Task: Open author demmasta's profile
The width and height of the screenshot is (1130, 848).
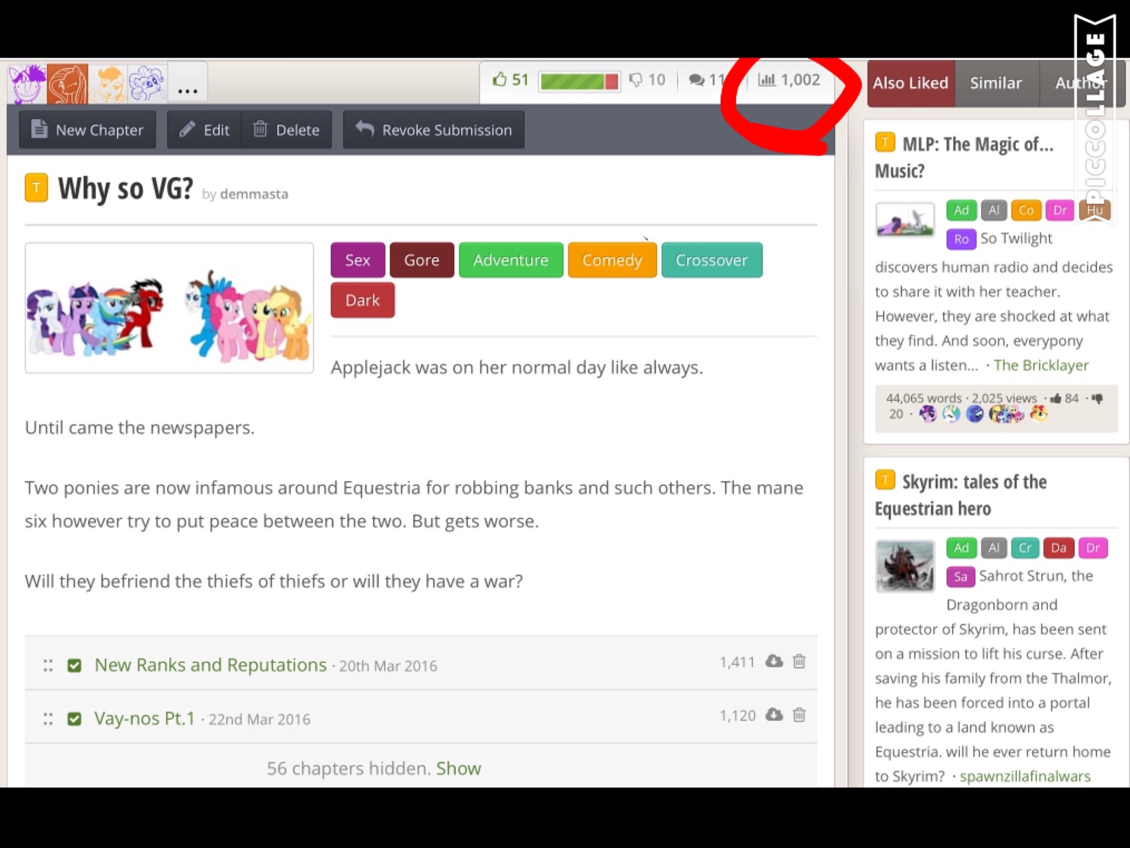Action: (x=254, y=194)
